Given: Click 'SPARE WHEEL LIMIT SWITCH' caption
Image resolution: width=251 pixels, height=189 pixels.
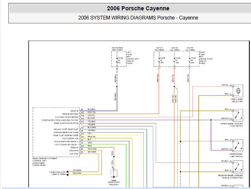Looking at the screenshot, I should [x=236, y=155].
